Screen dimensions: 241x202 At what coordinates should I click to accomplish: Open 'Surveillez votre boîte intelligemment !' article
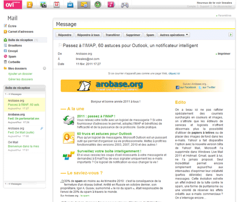pos(109,151)
